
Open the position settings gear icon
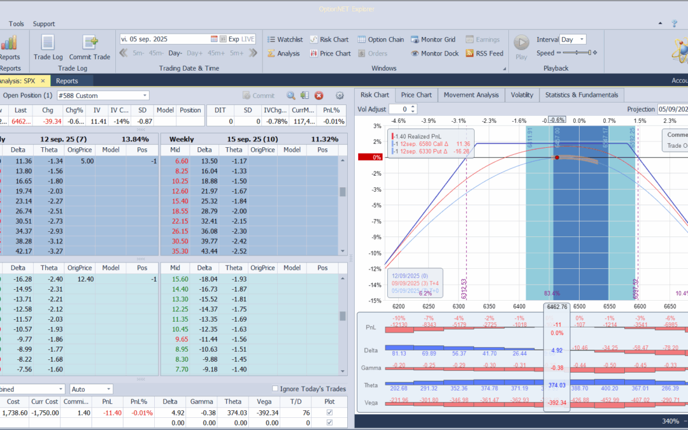point(340,96)
